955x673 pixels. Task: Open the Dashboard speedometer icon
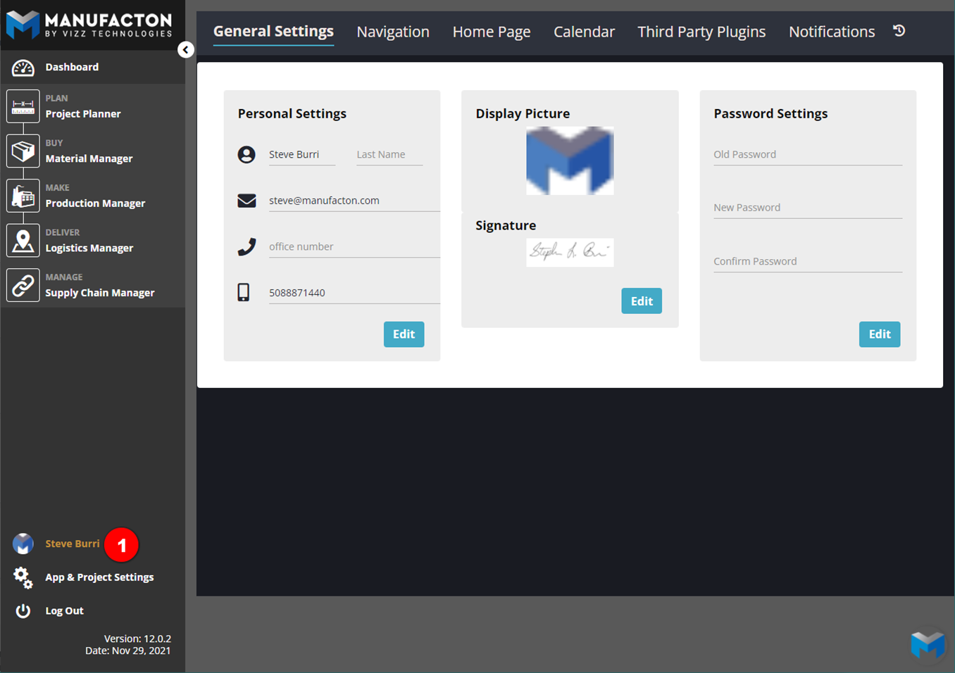point(23,68)
